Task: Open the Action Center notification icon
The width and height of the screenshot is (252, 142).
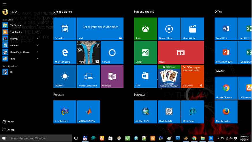Action: coord(236,138)
